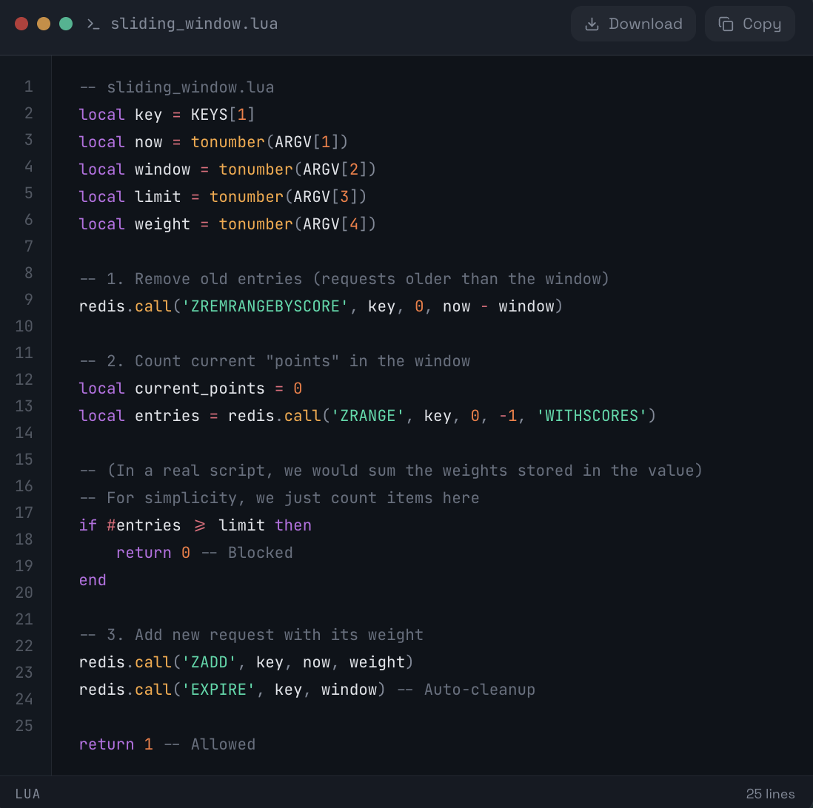The image size is (813, 808).
Task: Click the 'EXPIRE' command string
Action: [218, 690]
